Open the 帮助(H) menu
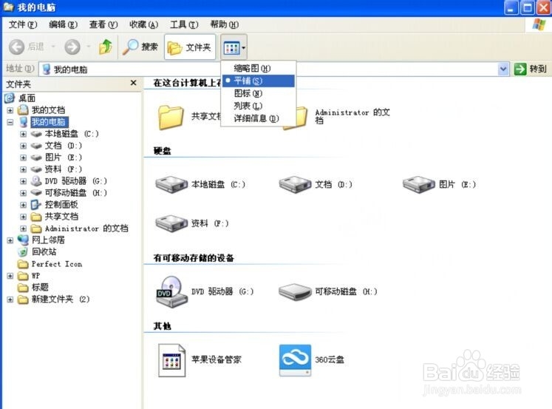The width and height of the screenshot is (552, 409). pyautogui.click(x=224, y=24)
